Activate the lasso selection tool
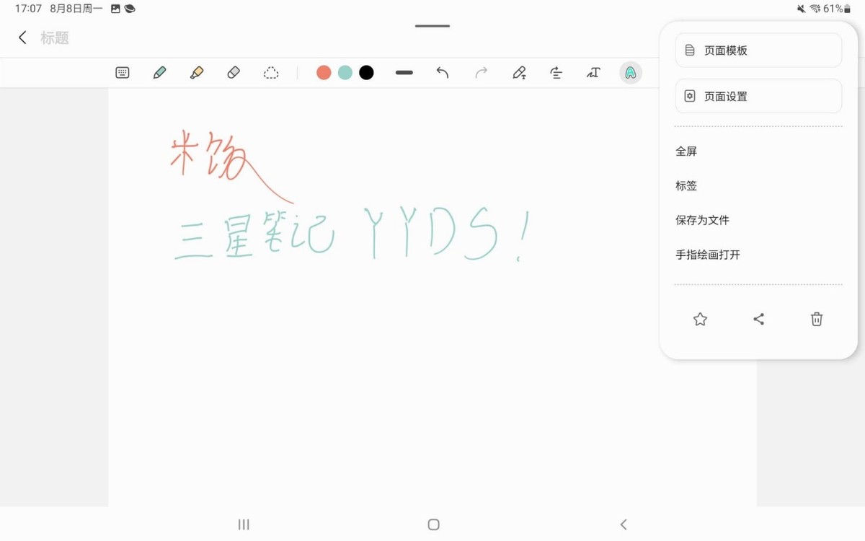The image size is (865, 541). (271, 72)
